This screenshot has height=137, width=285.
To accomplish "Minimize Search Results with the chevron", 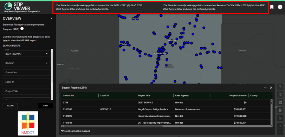I will click(x=265, y=88).
